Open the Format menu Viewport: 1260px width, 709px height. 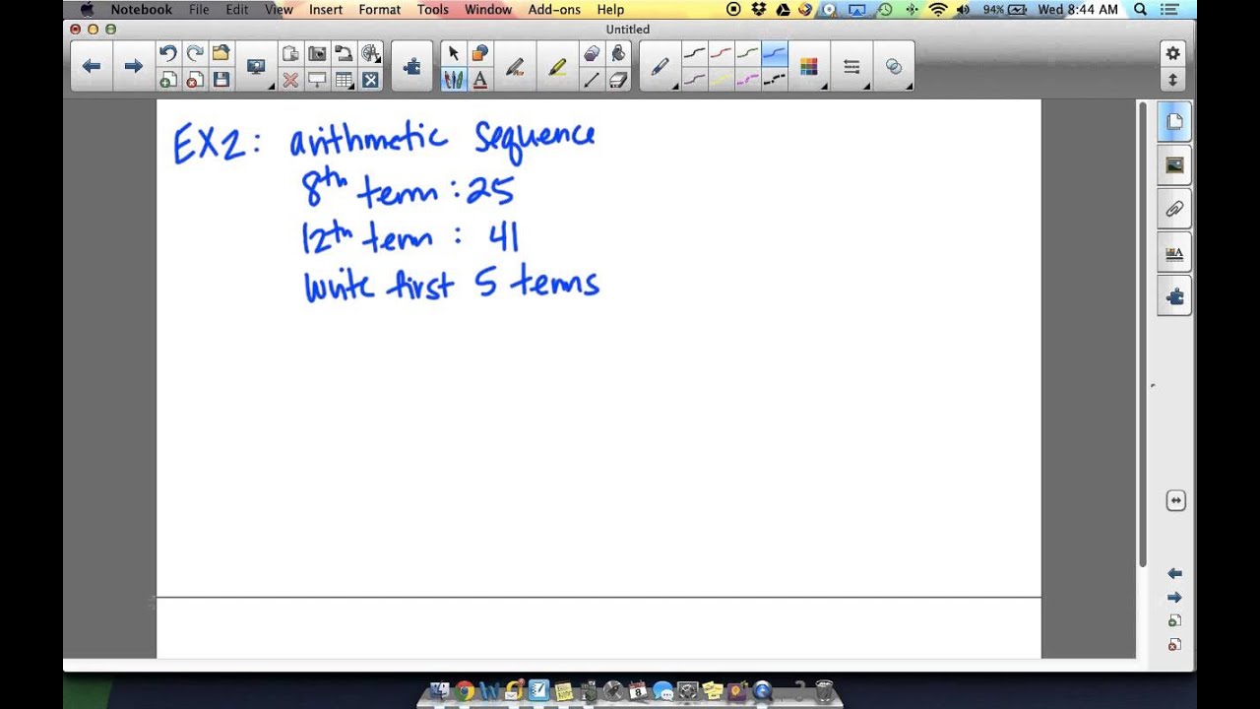380,10
